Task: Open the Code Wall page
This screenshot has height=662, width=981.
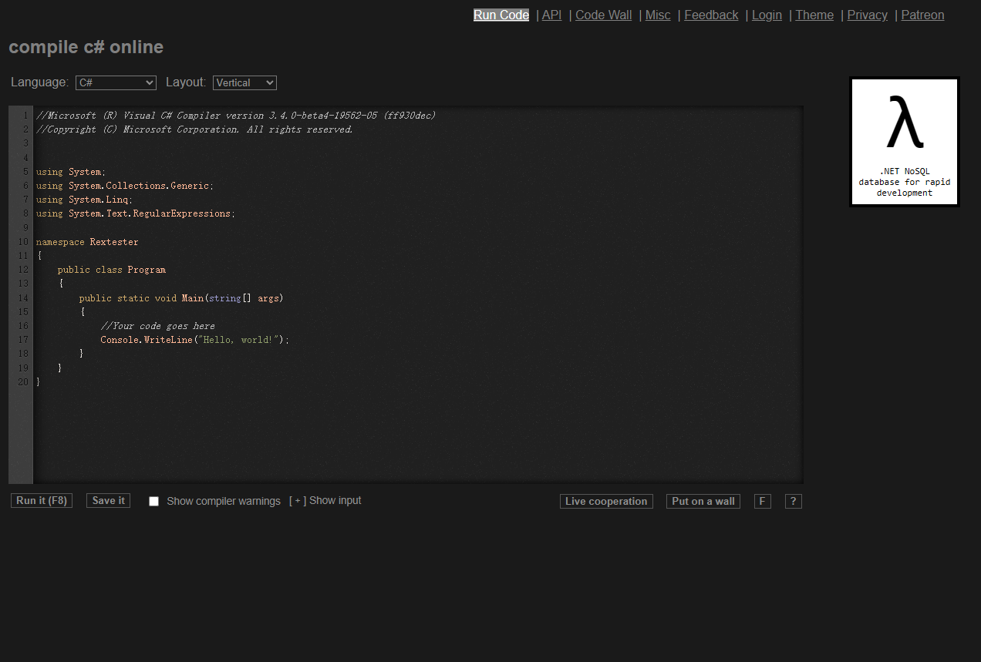Action: pyautogui.click(x=603, y=15)
